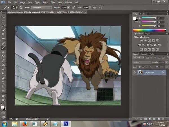Screen dimensions: 169x127
Task: Select the Horizontal Type tool
Action: coord(3,83)
